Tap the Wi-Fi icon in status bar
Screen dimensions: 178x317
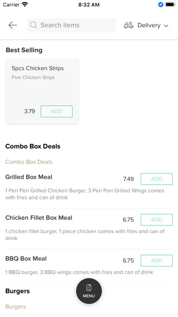(x=25, y=5)
